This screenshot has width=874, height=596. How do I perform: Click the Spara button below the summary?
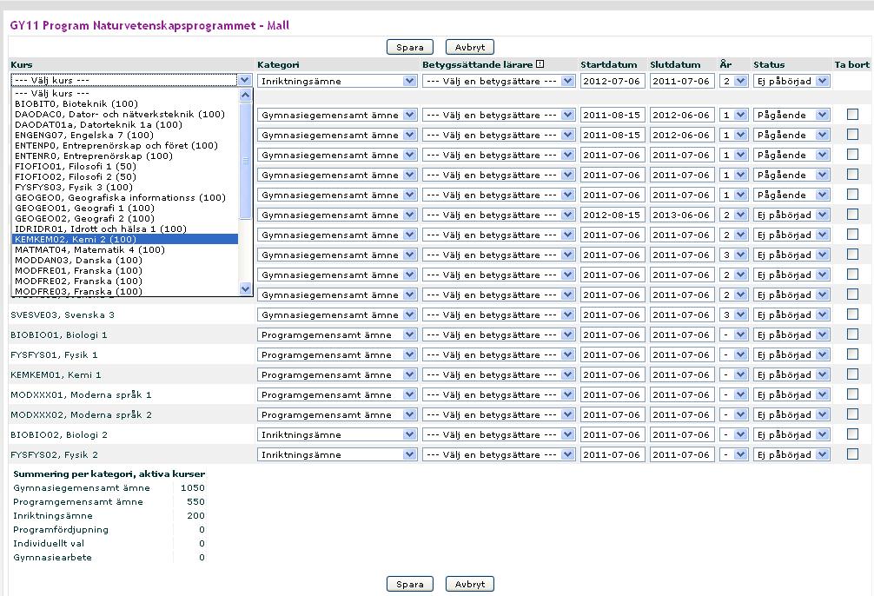[410, 584]
